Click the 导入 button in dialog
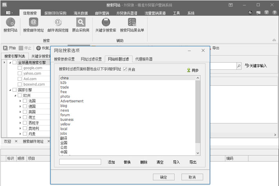This screenshot has width=279, height=186. [176, 162]
